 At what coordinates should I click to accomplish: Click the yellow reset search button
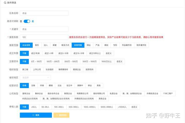click(x=61, y=115)
